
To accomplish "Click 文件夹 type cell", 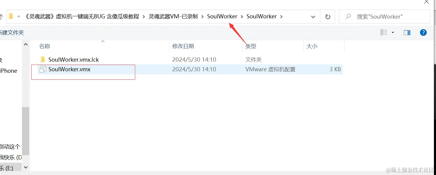I will (254, 60).
